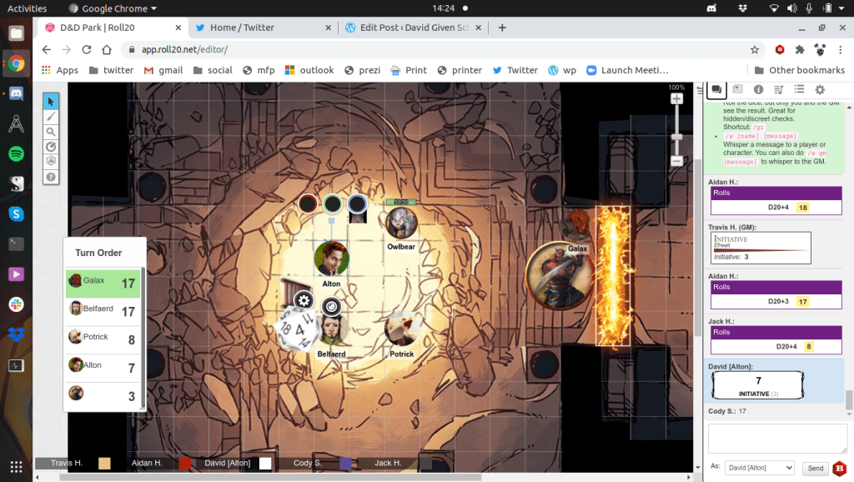Open the Dice Rolling d20 tool
Viewport: 854px width, 482px height.
tap(51, 162)
